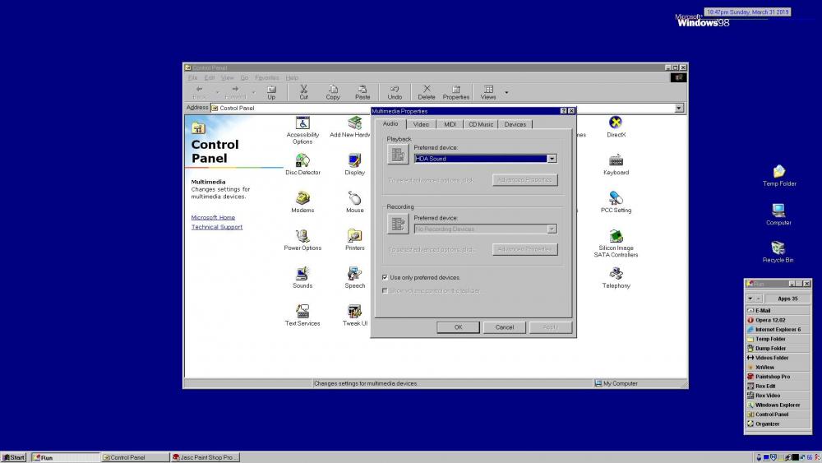Follow the Technical Support link

pos(217,227)
